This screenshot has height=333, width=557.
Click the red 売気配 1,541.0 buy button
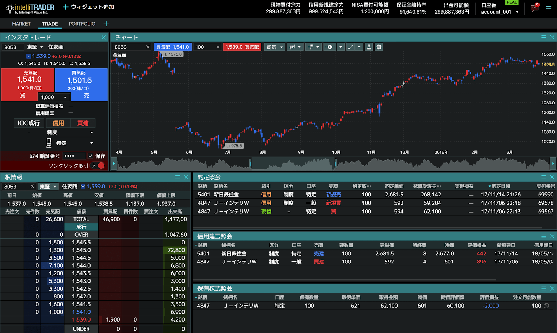point(28,85)
